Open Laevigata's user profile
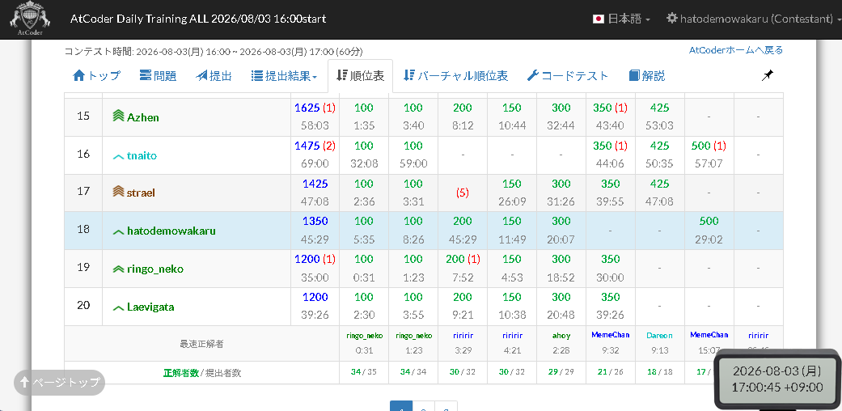 click(150, 307)
